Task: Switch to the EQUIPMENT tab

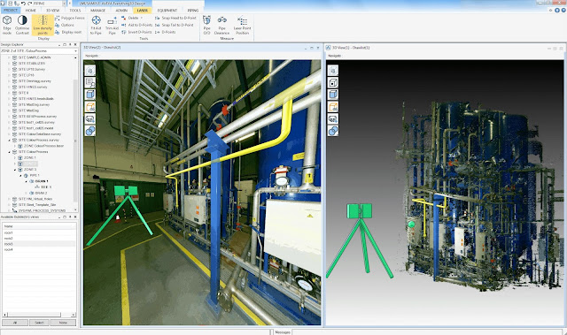Action: (167, 10)
